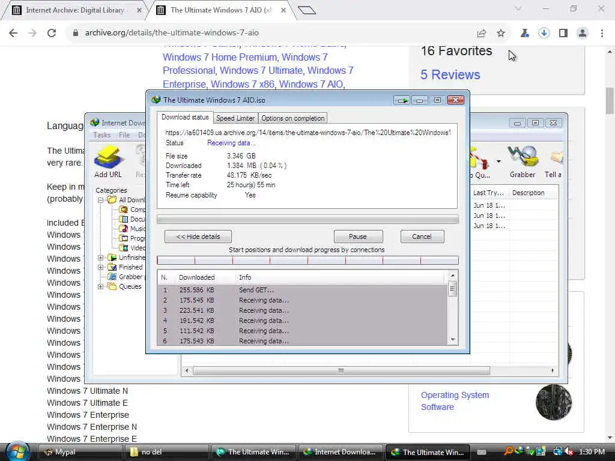
Task: Click the Operating System Software collection thumbnail
Action: [554, 402]
